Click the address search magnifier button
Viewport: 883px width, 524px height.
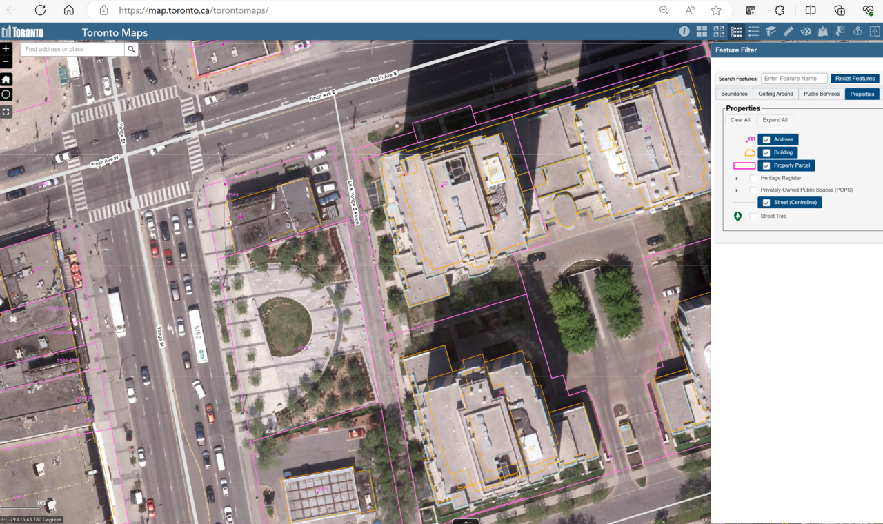pos(131,49)
